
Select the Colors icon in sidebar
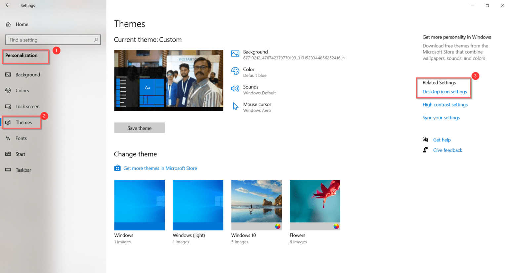pyautogui.click(x=8, y=90)
